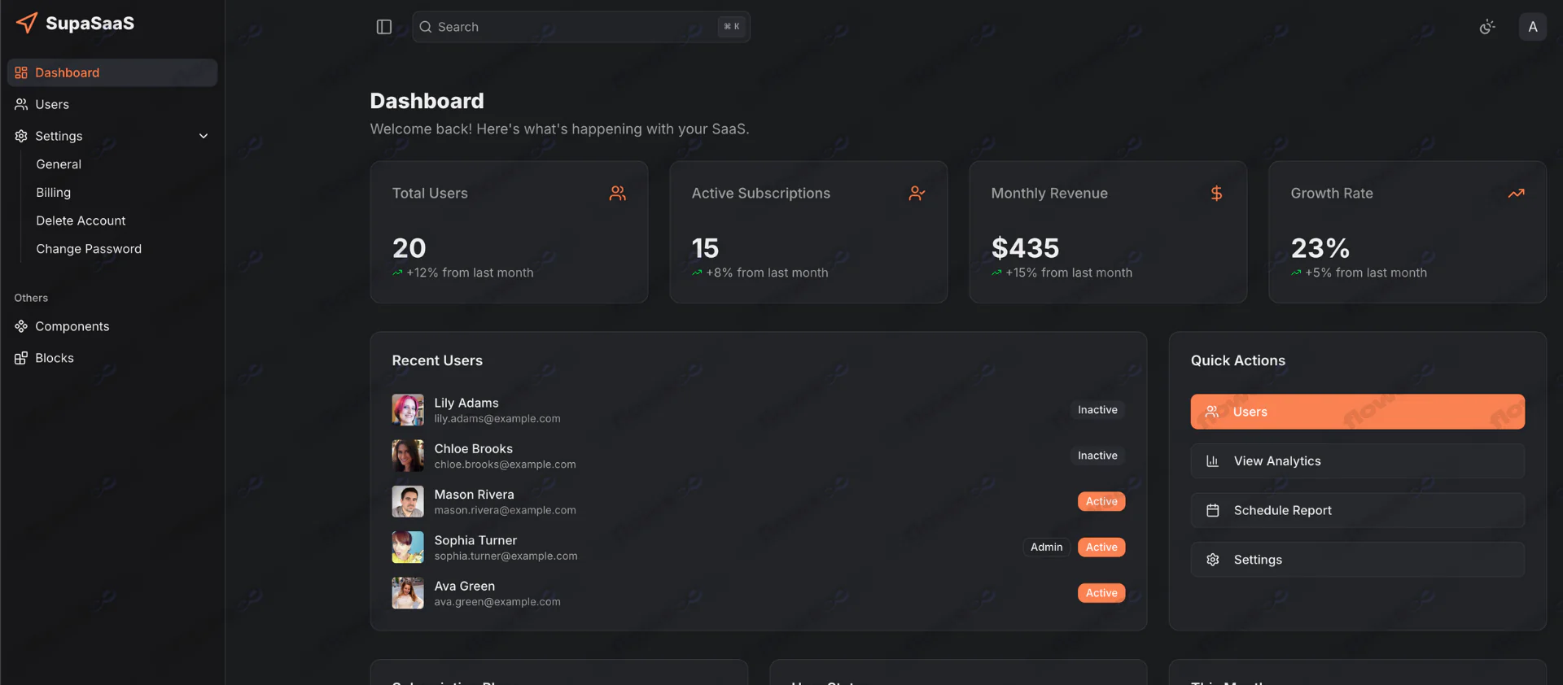
Task: Open the user avatar menu
Action: click(x=1532, y=27)
